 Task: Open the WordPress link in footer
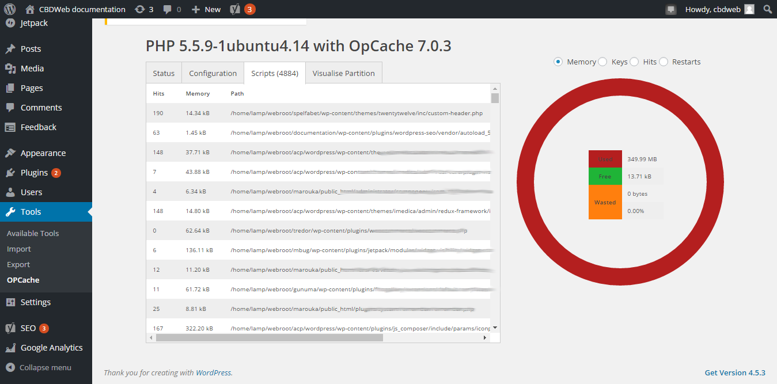pos(214,372)
